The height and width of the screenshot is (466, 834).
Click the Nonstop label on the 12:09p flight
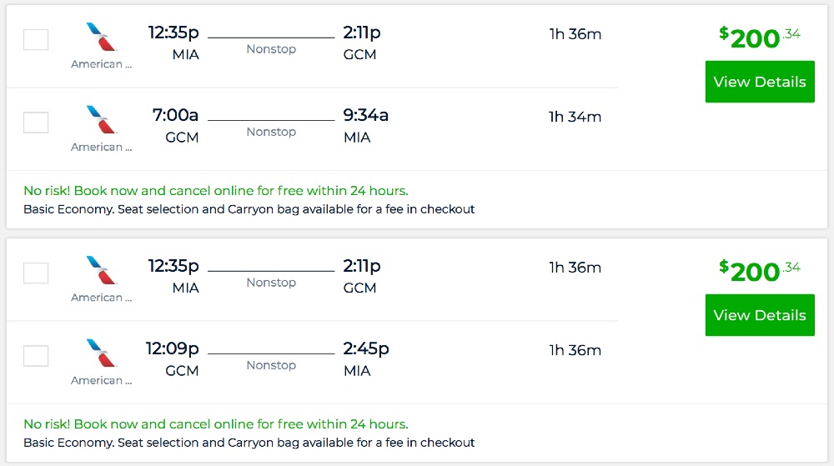[271, 365]
